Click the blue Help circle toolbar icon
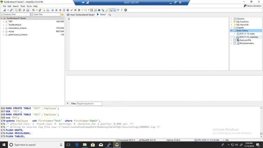263x148 pixels. [x=53, y=10]
